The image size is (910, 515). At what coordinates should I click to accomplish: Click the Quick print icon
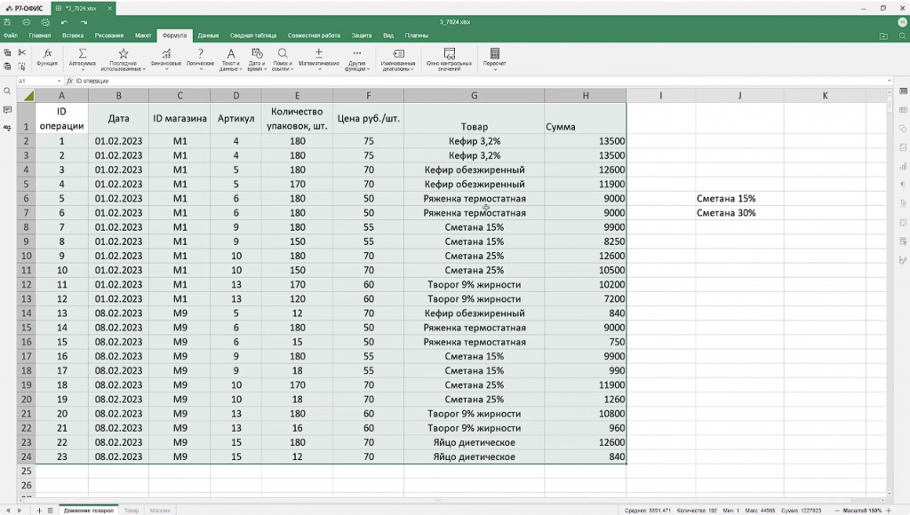point(45,22)
